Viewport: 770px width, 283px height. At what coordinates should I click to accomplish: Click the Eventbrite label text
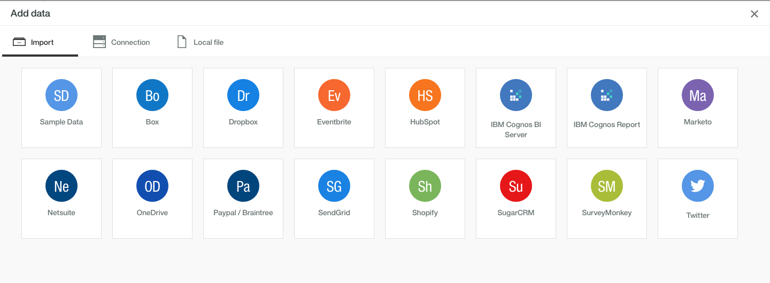click(334, 122)
